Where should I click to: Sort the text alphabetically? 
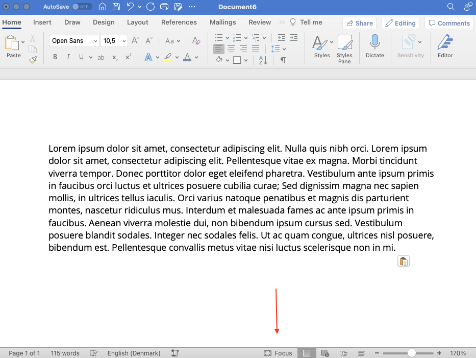click(x=263, y=60)
